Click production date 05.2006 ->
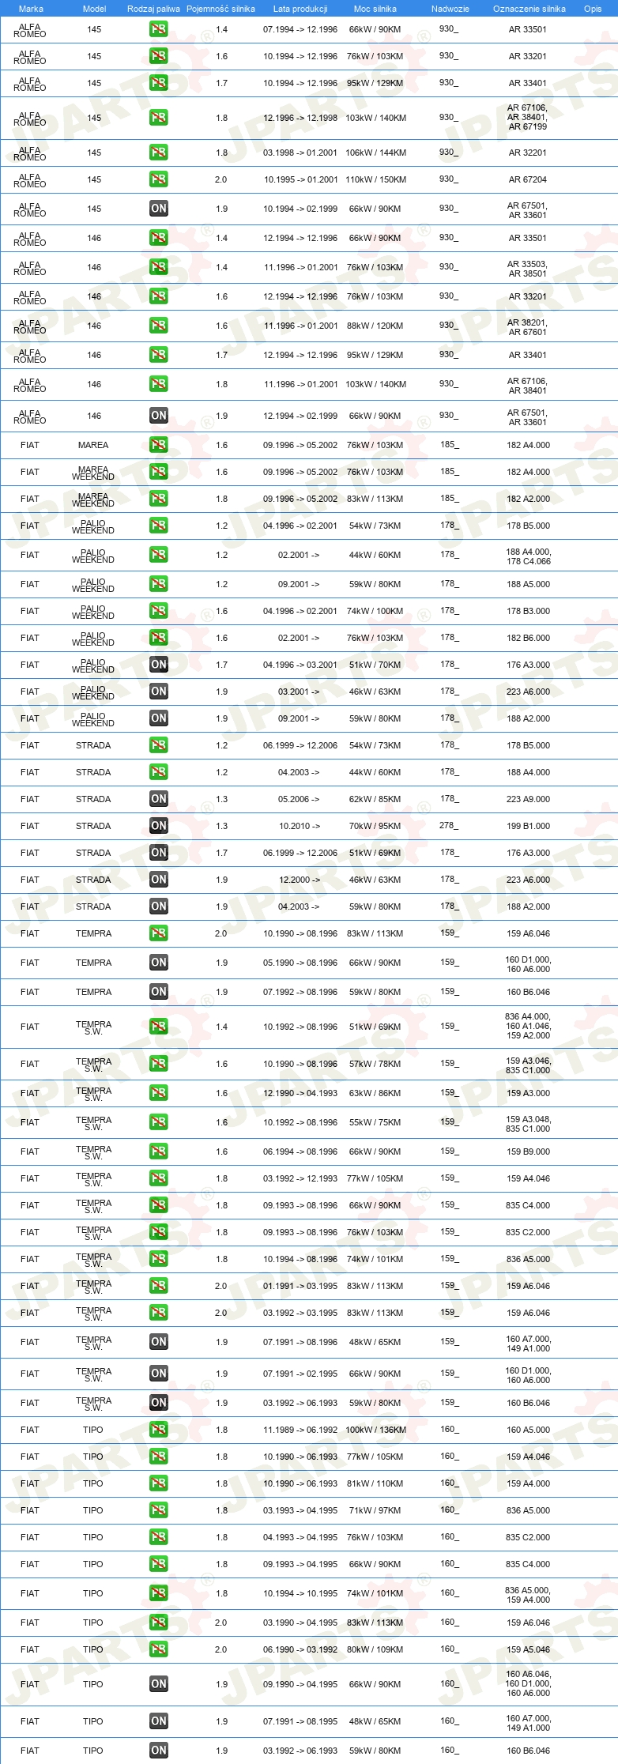The image size is (618, 1764). (x=300, y=799)
